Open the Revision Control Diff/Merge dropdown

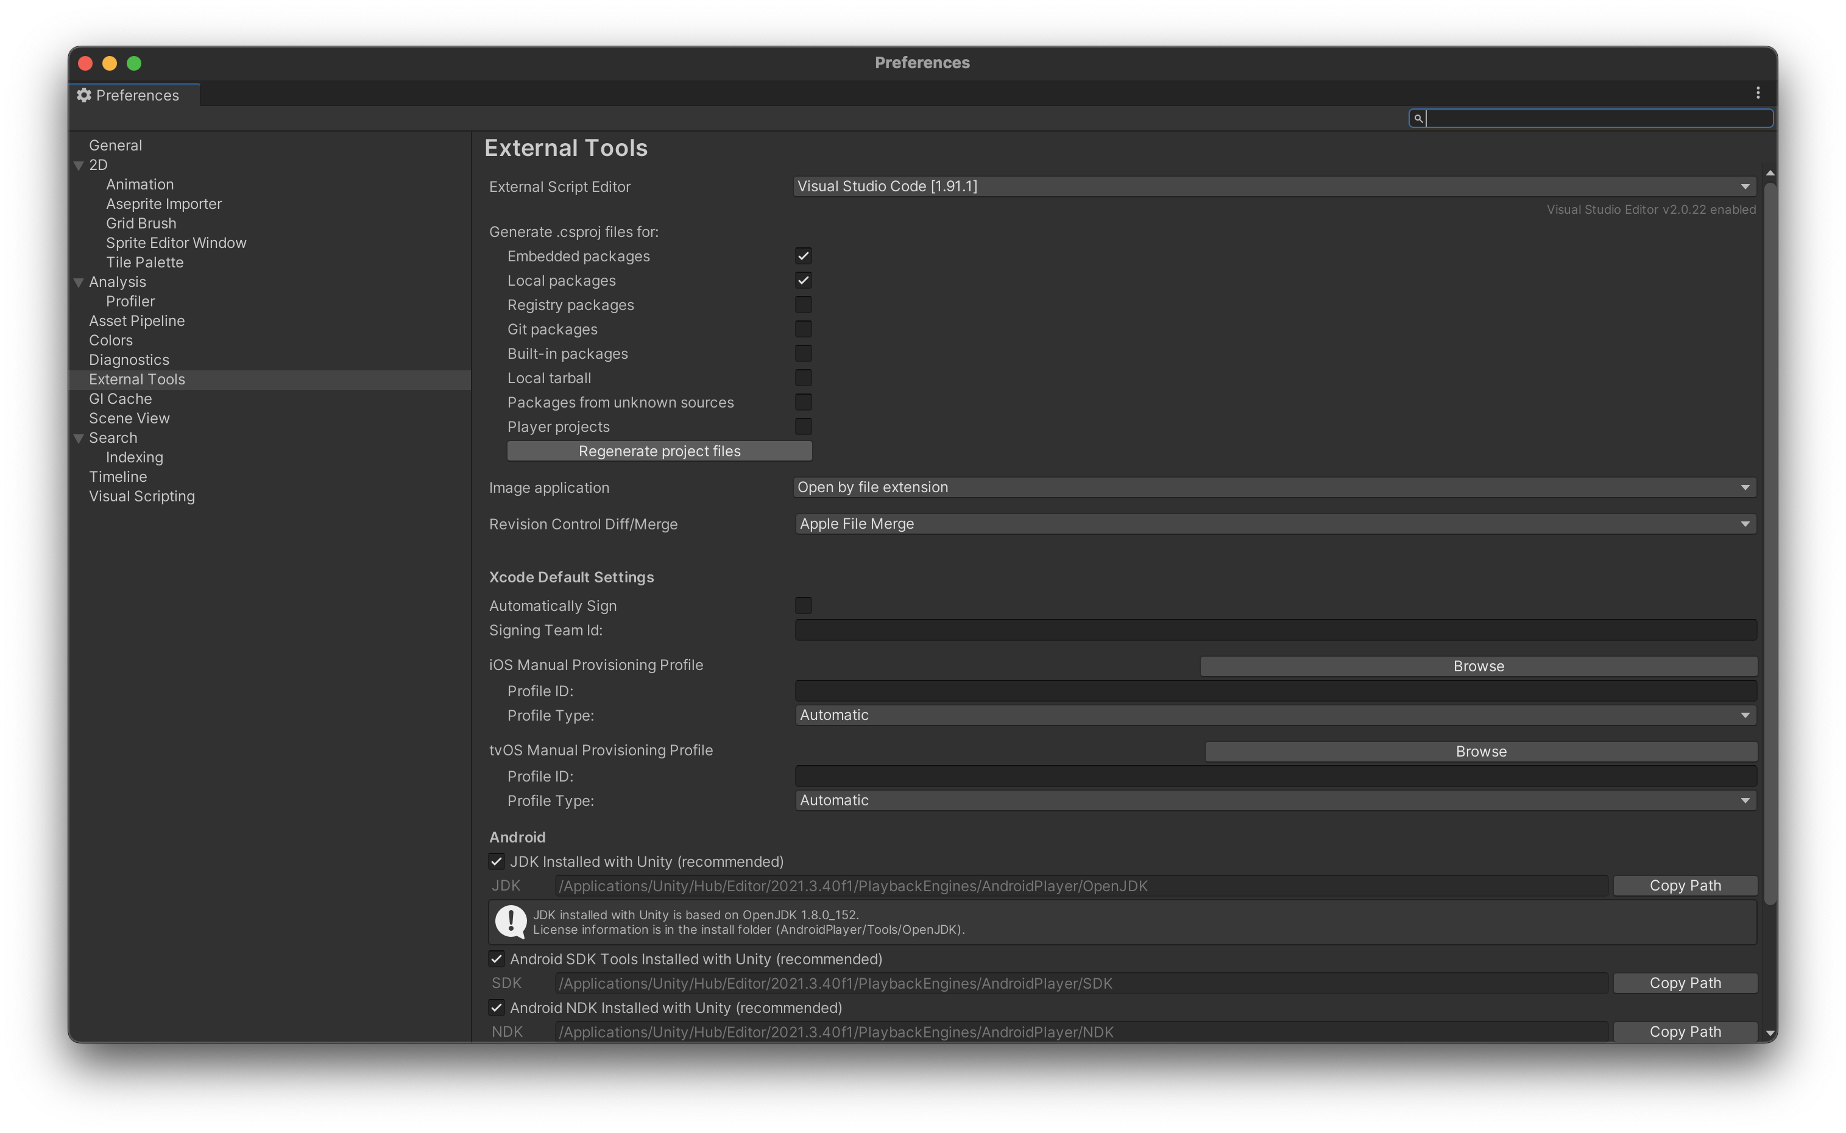(1275, 524)
